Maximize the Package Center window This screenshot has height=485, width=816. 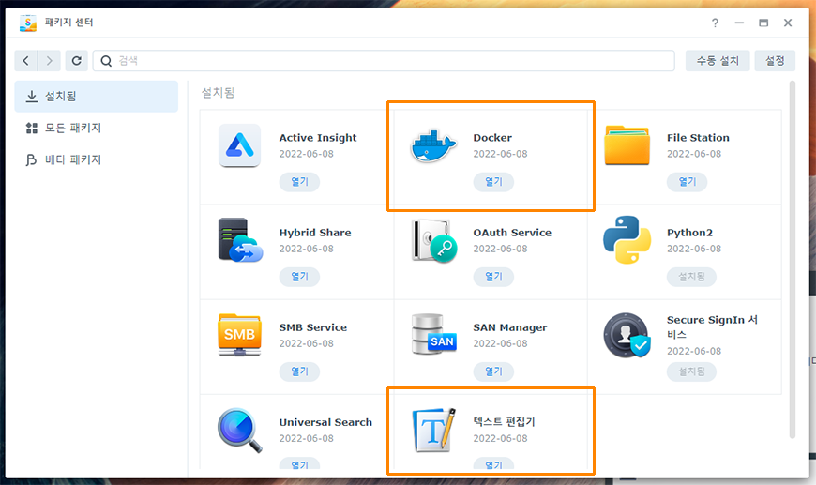763,23
